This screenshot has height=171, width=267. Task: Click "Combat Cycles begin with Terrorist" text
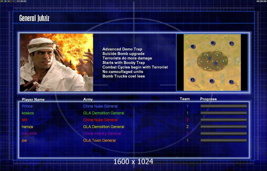(x=135, y=67)
